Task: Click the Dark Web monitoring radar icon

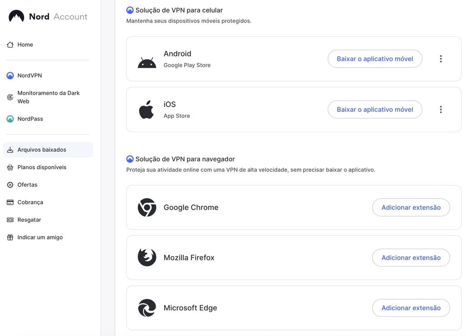Action: click(x=10, y=97)
